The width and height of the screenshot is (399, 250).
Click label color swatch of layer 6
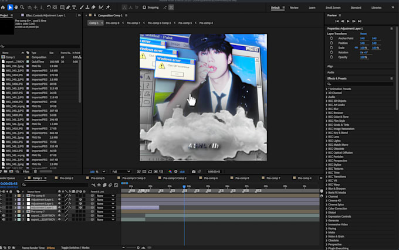[19, 215]
